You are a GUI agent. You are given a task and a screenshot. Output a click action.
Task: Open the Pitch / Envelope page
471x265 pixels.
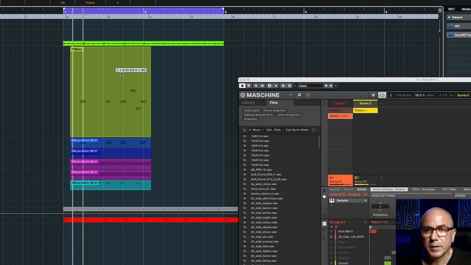click(x=423, y=189)
